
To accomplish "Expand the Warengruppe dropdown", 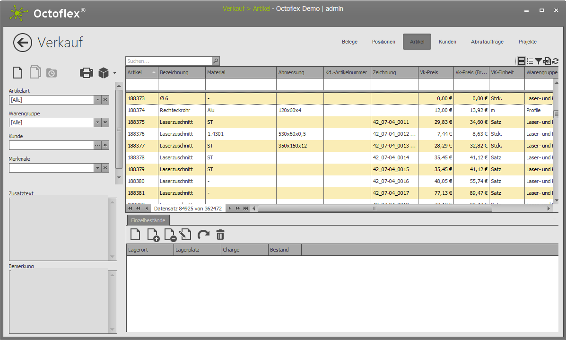I will (97, 122).
